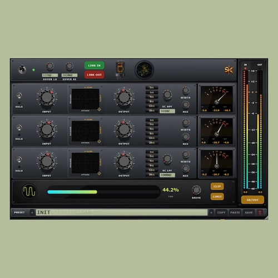This screenshot has width=278, height=278.
Task: Click the XOVER HI frequency display field
Action: pyautogui.click(x=69, y=75)
